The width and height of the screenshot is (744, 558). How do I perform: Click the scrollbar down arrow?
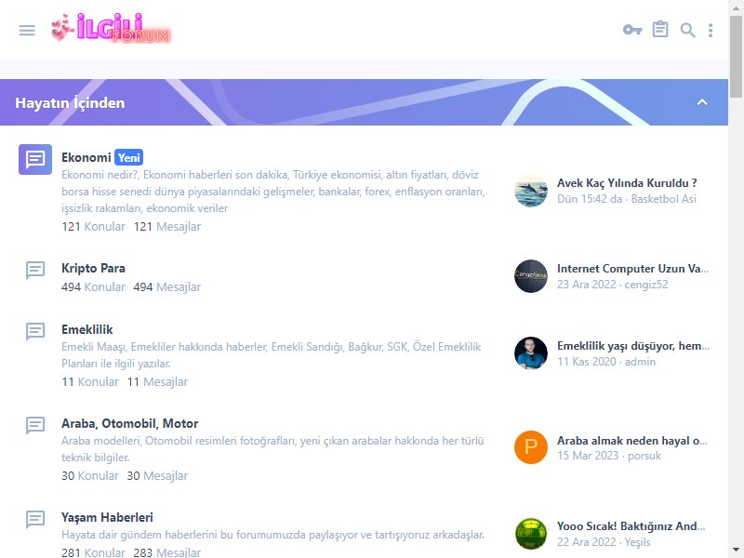tap(736, 551)
